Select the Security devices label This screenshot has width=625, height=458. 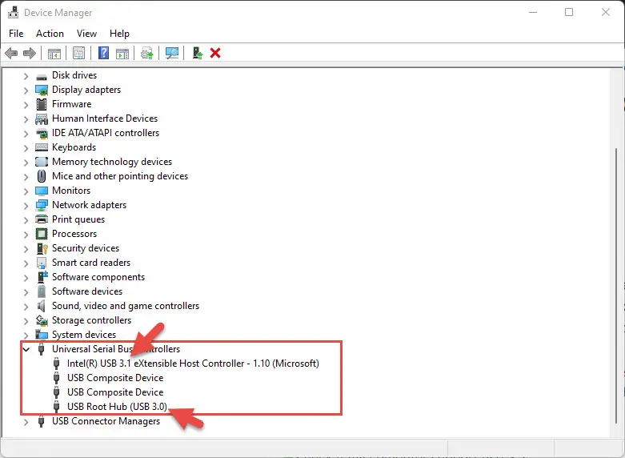tap(86, 248)
